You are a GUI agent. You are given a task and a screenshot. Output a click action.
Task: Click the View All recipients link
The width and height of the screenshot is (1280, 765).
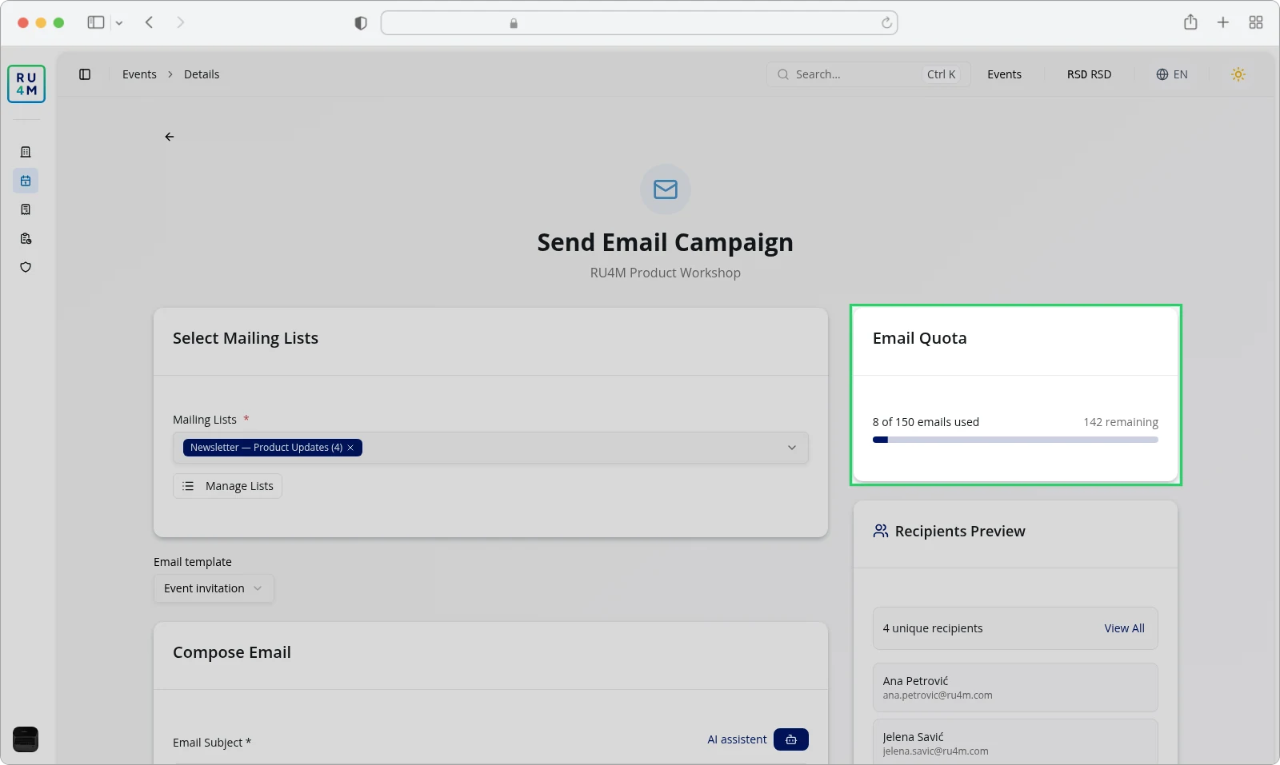[1124, 628]
